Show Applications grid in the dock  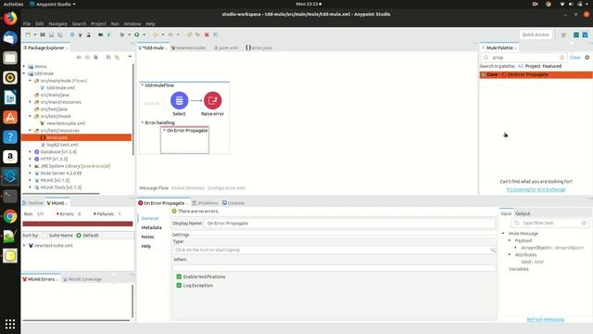click(10, 324)
